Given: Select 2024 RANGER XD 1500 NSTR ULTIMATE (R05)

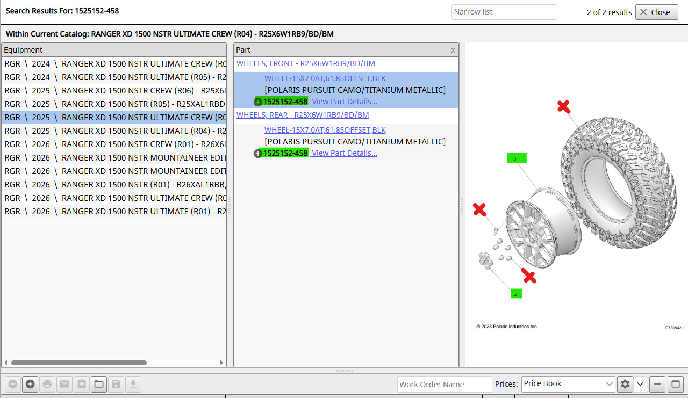Looking at the screenshot, I should 114,77.
